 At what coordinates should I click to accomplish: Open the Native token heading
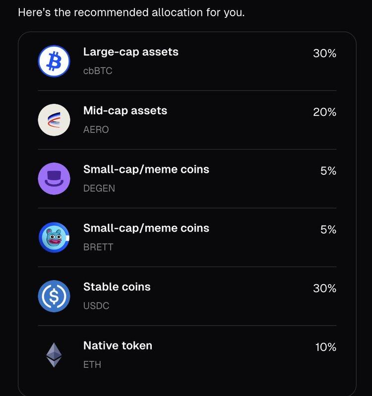pyautogui.click(x=118, y=346)
